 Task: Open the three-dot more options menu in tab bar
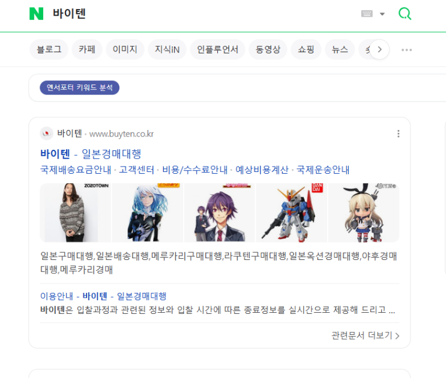406,50
